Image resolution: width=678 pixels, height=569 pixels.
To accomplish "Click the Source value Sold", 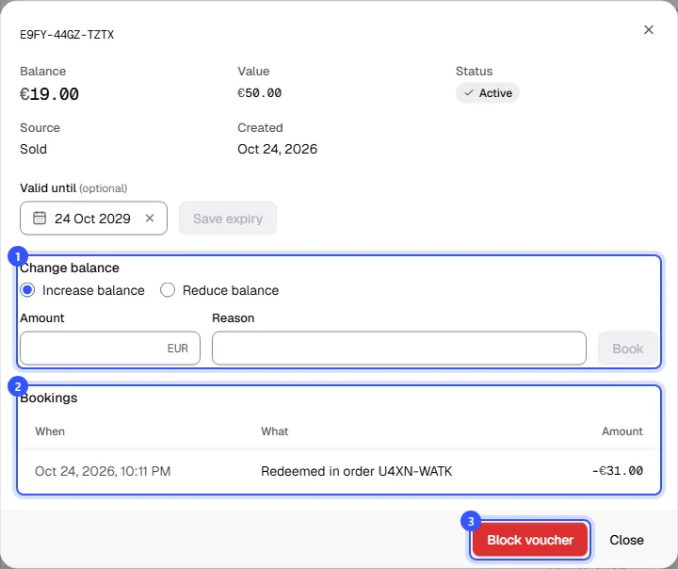I will pos(33,149).
